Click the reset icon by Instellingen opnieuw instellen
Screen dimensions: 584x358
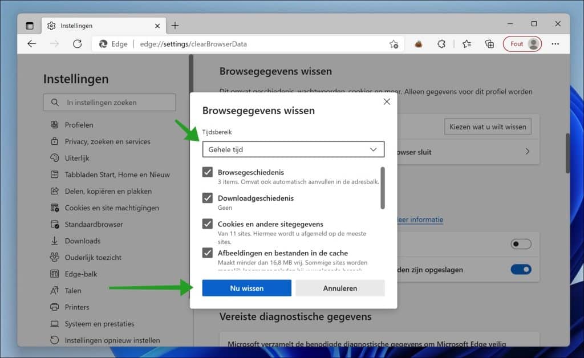(x=54, y=340)
